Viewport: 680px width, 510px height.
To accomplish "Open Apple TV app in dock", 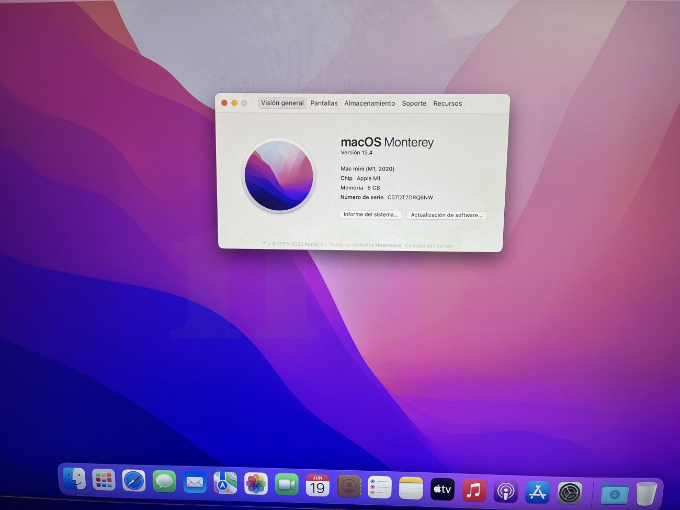I will [443, 489].
